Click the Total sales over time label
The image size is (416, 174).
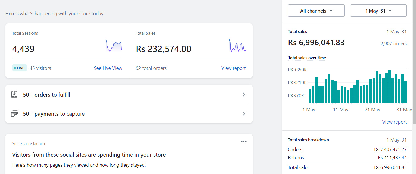pyautogui.click(x=307, y=58)
